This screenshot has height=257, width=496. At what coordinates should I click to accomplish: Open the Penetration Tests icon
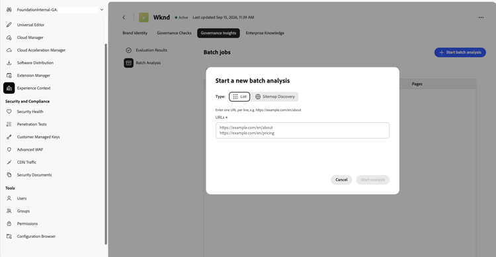(x=9, y=124)
